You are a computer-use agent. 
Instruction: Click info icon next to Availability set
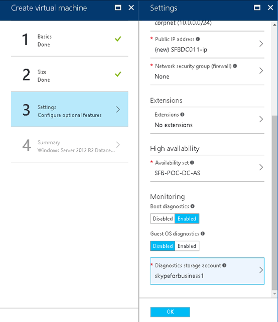(x=192, y=162)
